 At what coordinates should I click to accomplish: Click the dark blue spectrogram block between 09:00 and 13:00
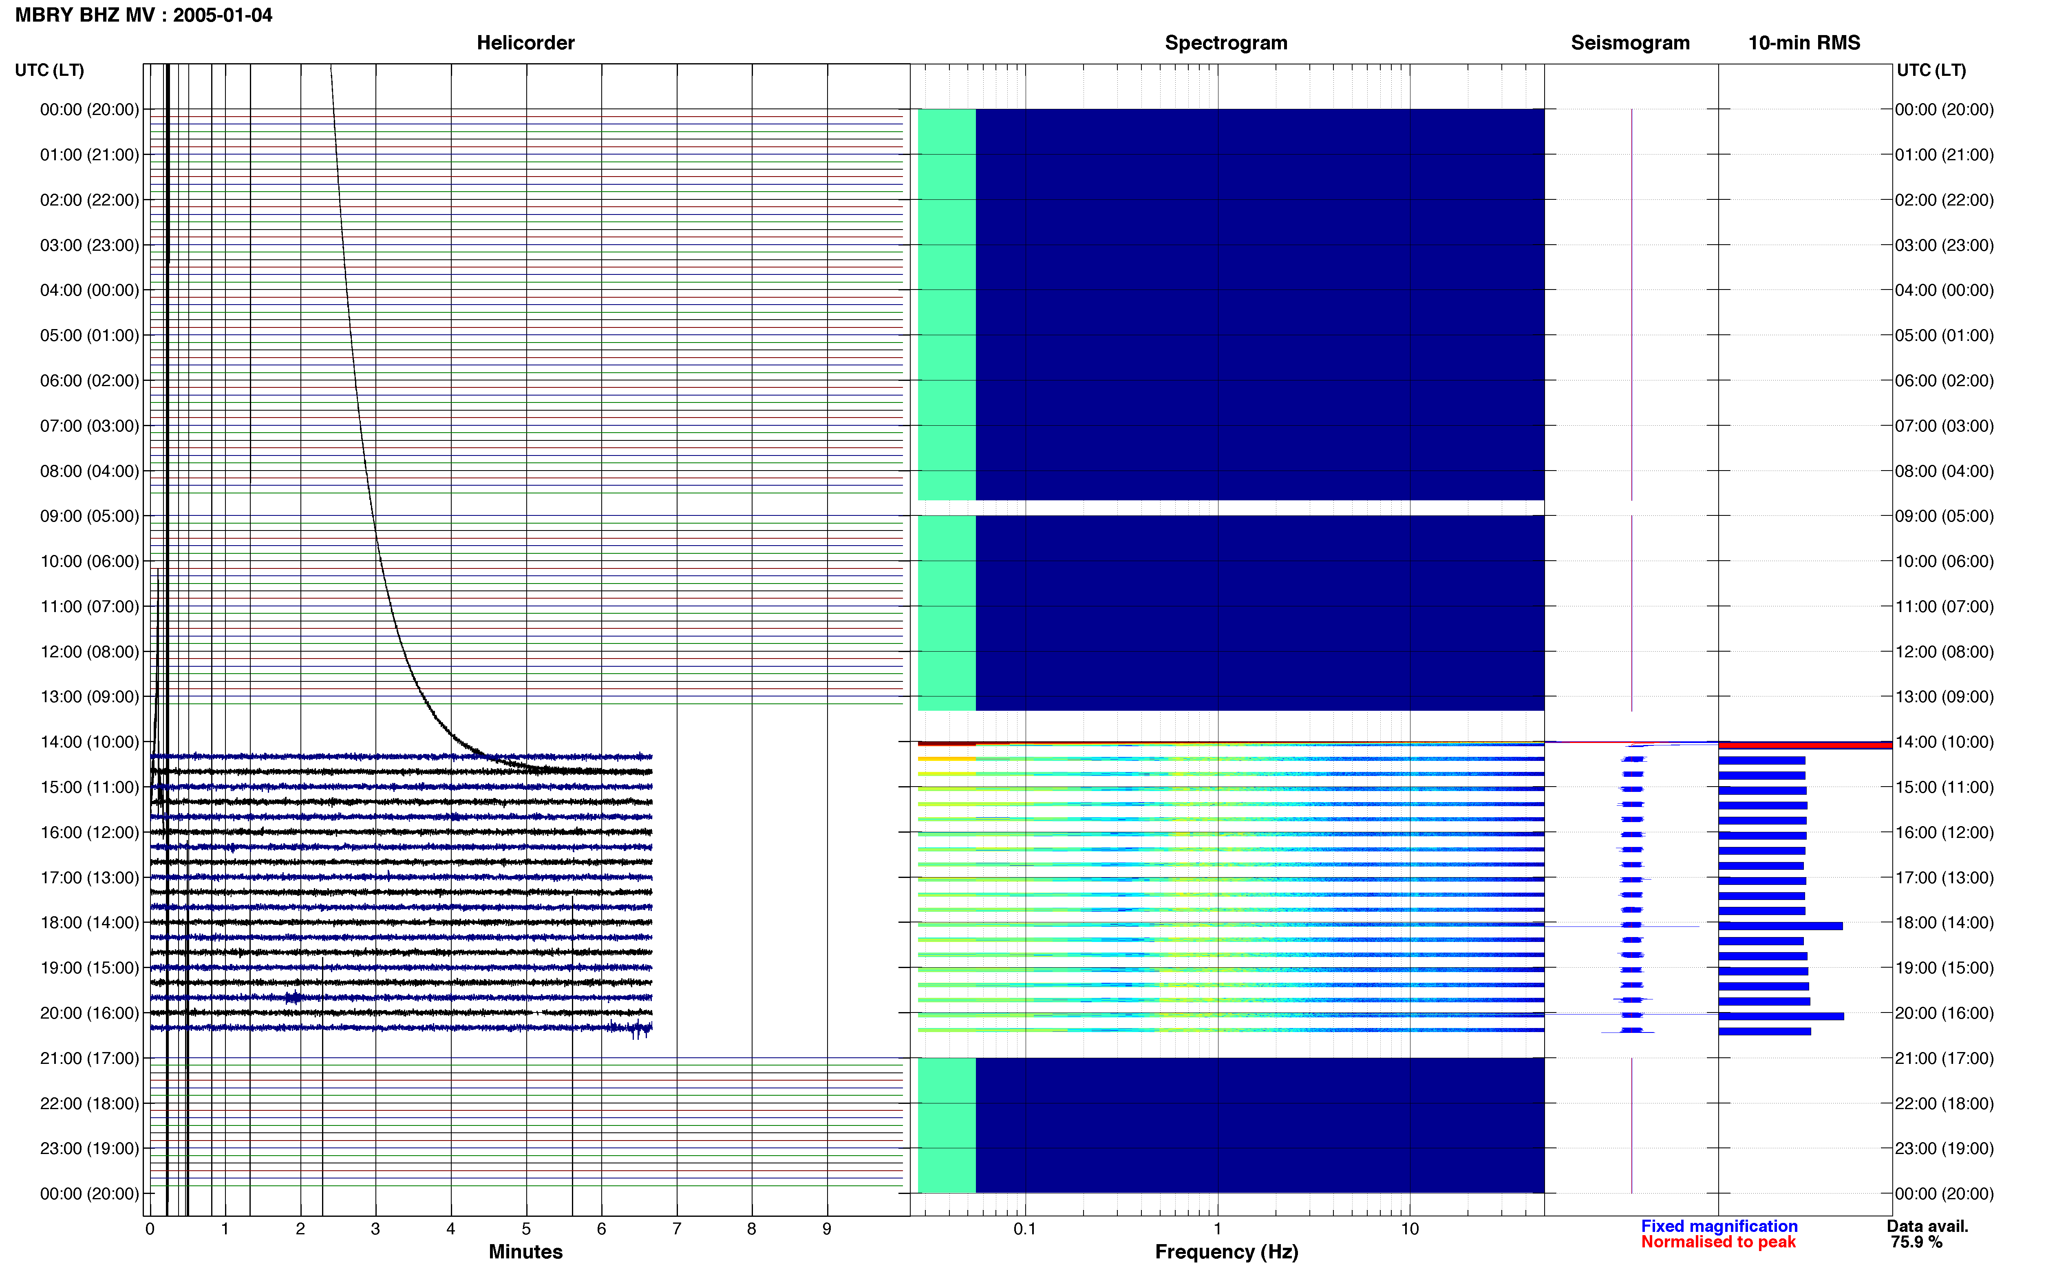(x=1260, y=613)
